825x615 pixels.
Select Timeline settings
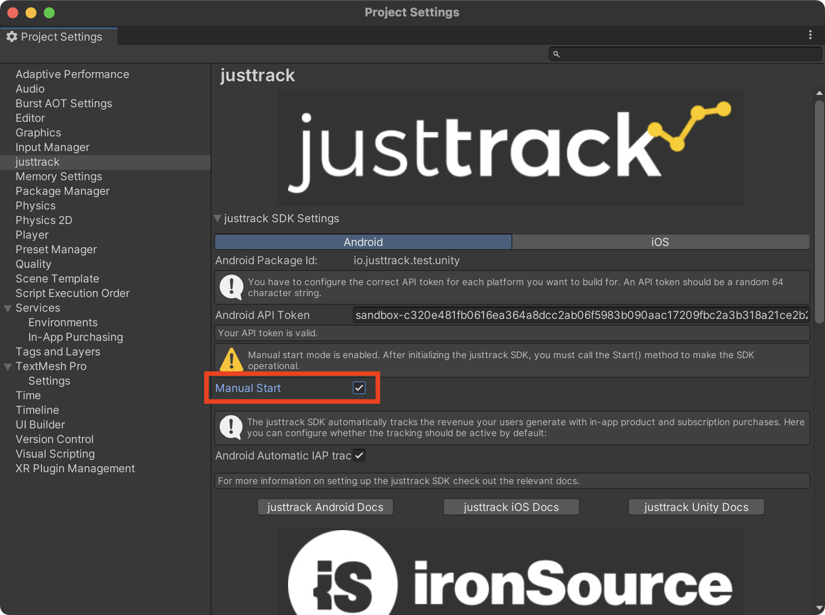coord(37,410)
